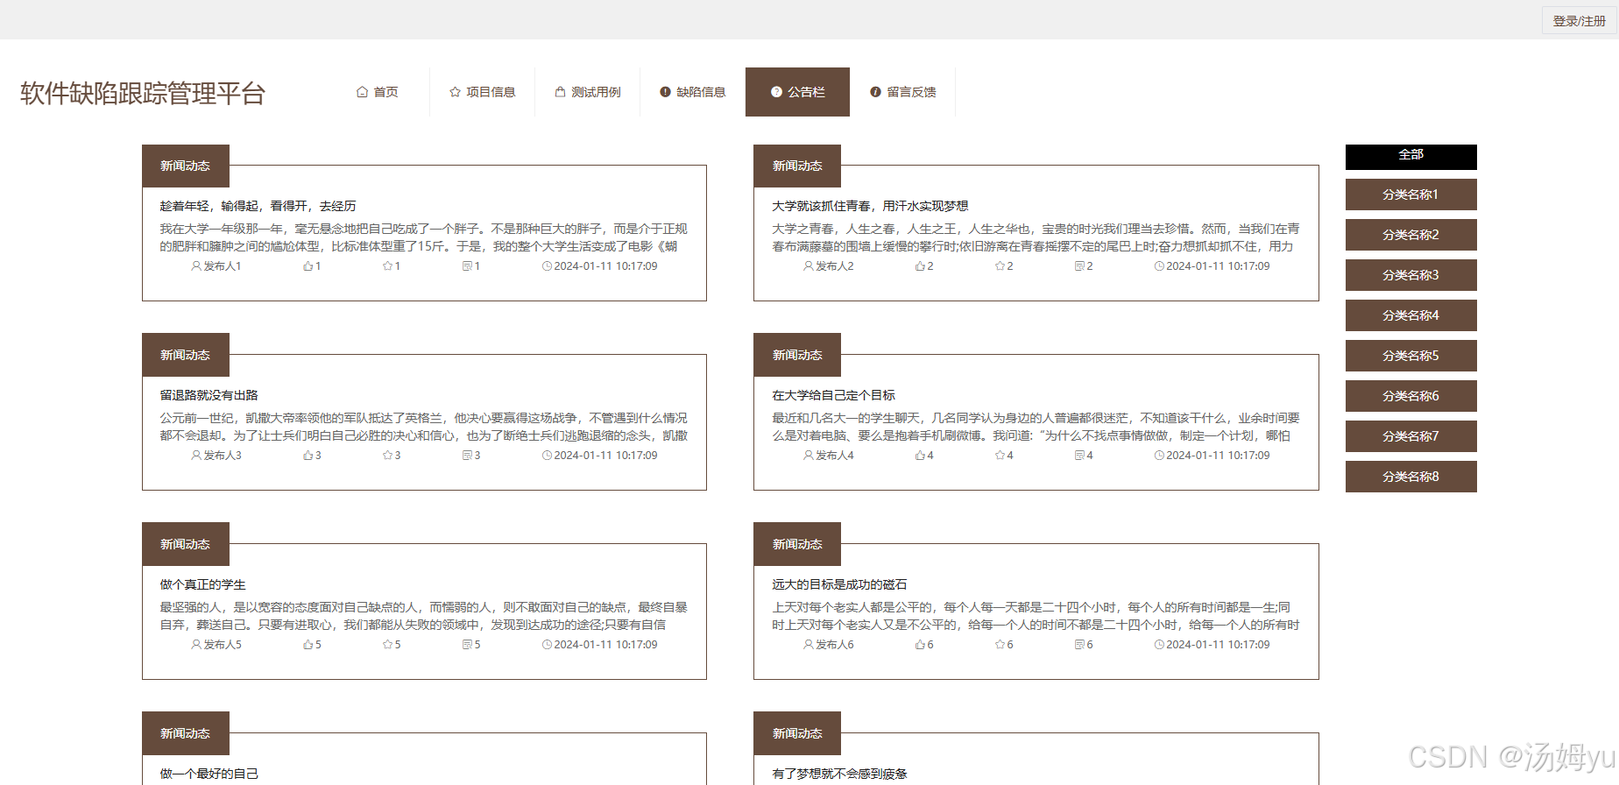This screenshot has width=1619, height=785.
Task: Click the thumbs-up icon on 发布人5 post
Action: coord(308,645)
